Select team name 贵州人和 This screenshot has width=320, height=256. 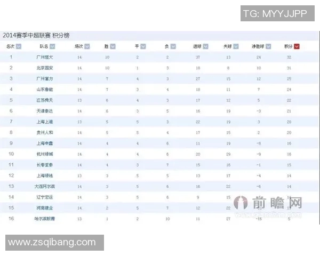45,133
